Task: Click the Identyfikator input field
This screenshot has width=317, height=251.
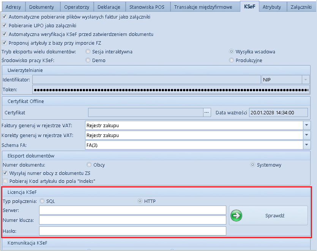Action: coord(147,80)
